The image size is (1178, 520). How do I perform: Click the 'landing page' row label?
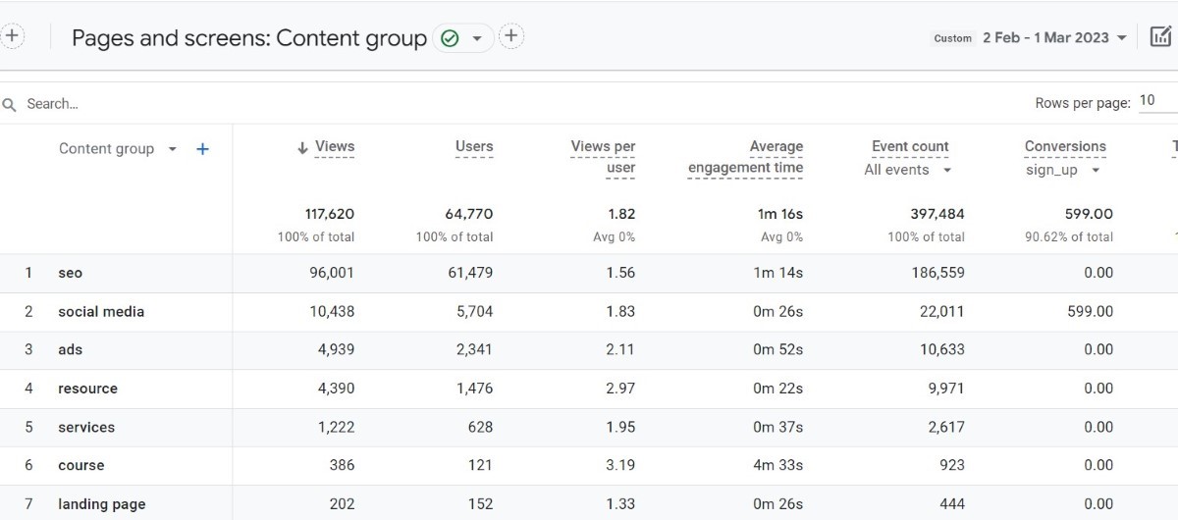tap(101, 504)
